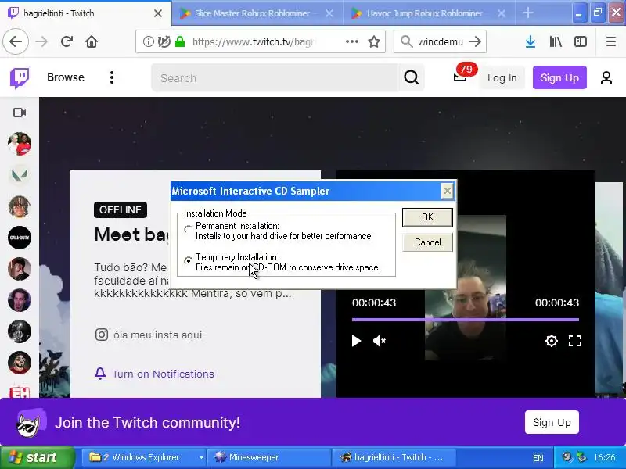Image resolution: width=626 pixels, height=469 pixels.
Task: Unmute the video player volume
Action: [379, 341]
